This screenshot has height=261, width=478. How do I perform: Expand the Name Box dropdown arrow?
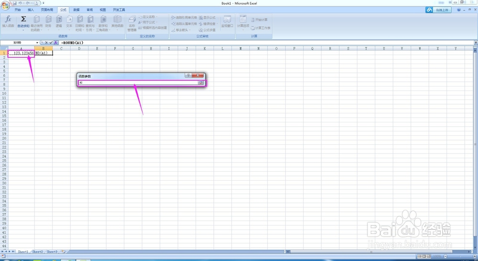click(x=37, y=43)
